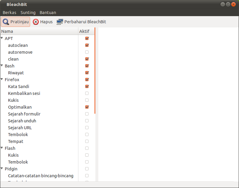Enable the Sejarah formulir checkbox

click(87, 114)
